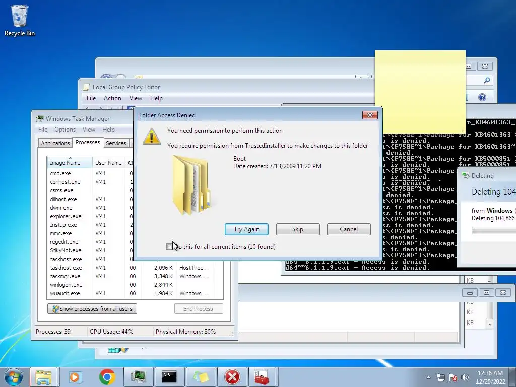Image resolution: width=516 pixels, height=387 pixels.
Task: Open Google Chrome from the taskbar
Action: [107, 377]
